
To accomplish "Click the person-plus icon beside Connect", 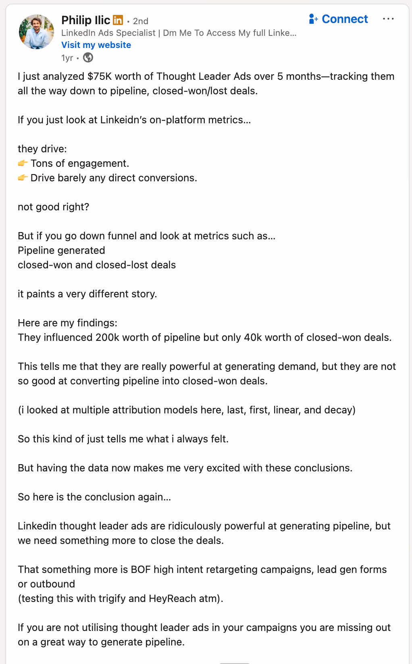I will tap(313, 19).
